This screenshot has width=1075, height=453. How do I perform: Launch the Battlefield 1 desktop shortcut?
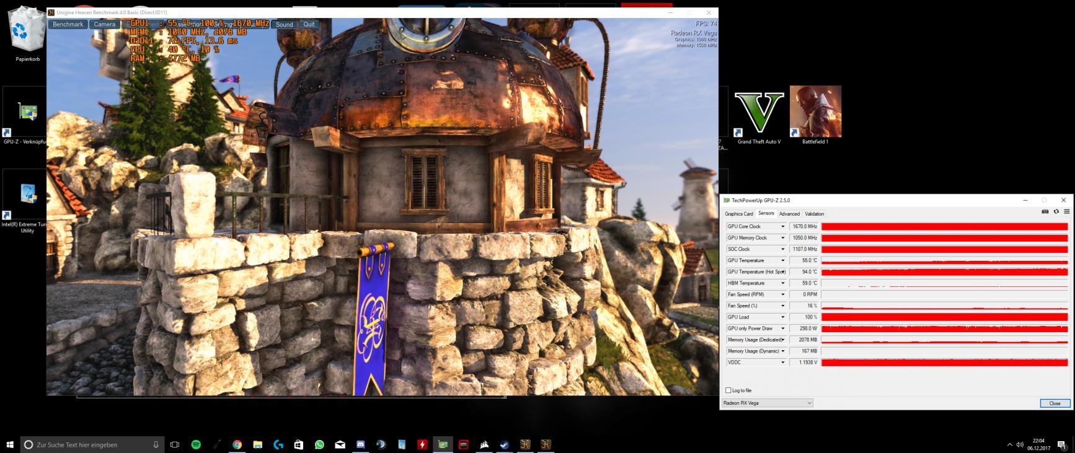[x=815, y=117]
